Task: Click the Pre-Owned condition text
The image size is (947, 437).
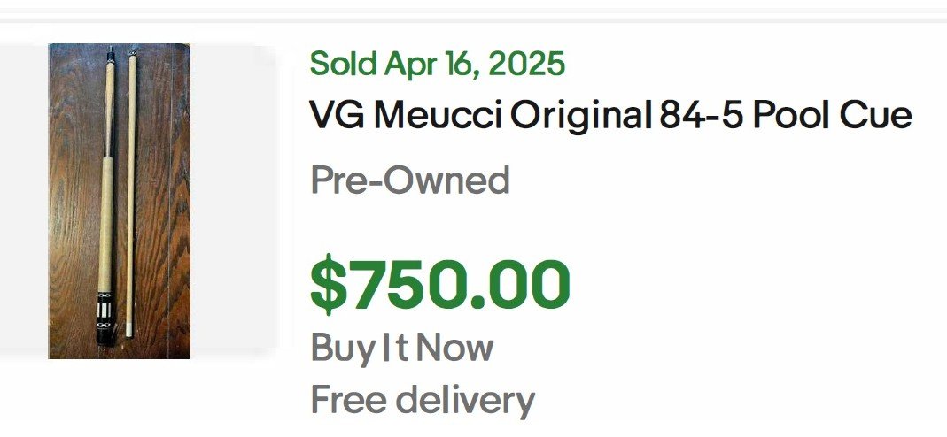Action: click(410, 180)
